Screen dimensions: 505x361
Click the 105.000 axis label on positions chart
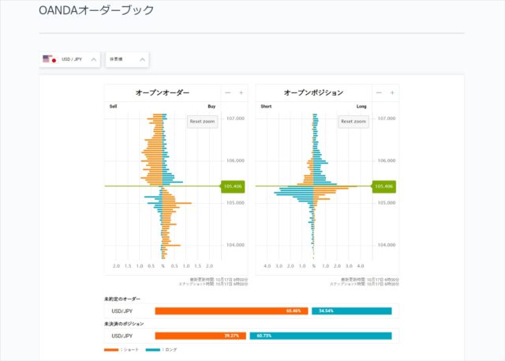point(387,203)
